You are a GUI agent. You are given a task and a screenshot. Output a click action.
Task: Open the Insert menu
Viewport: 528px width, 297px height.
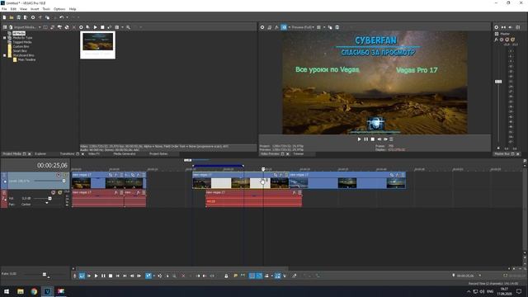(x=35, y=9)
